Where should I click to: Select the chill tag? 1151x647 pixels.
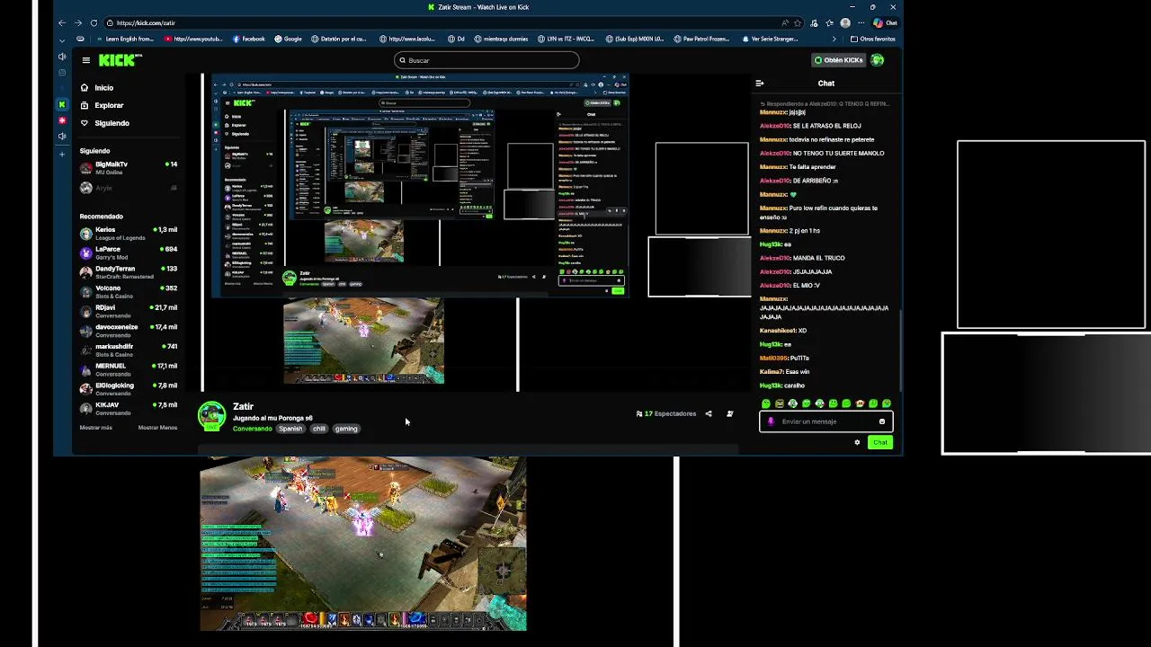(319, 429)
